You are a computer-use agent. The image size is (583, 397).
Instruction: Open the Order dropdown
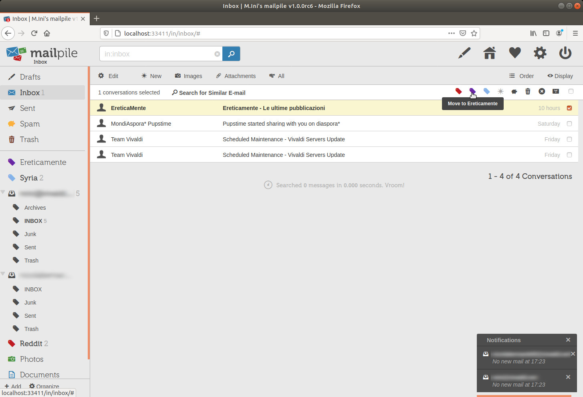pyautogui.click(x=521, y=76)
